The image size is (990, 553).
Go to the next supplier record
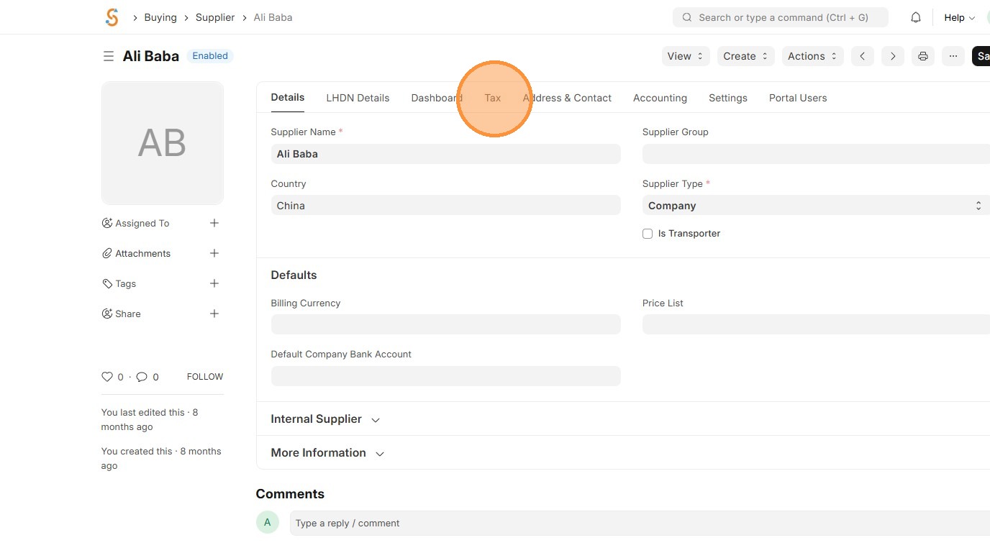(x=892, y=56)
